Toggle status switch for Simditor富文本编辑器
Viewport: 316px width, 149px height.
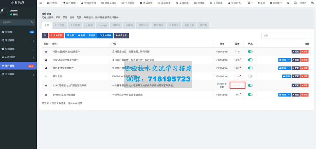click(x=250, y=94)
